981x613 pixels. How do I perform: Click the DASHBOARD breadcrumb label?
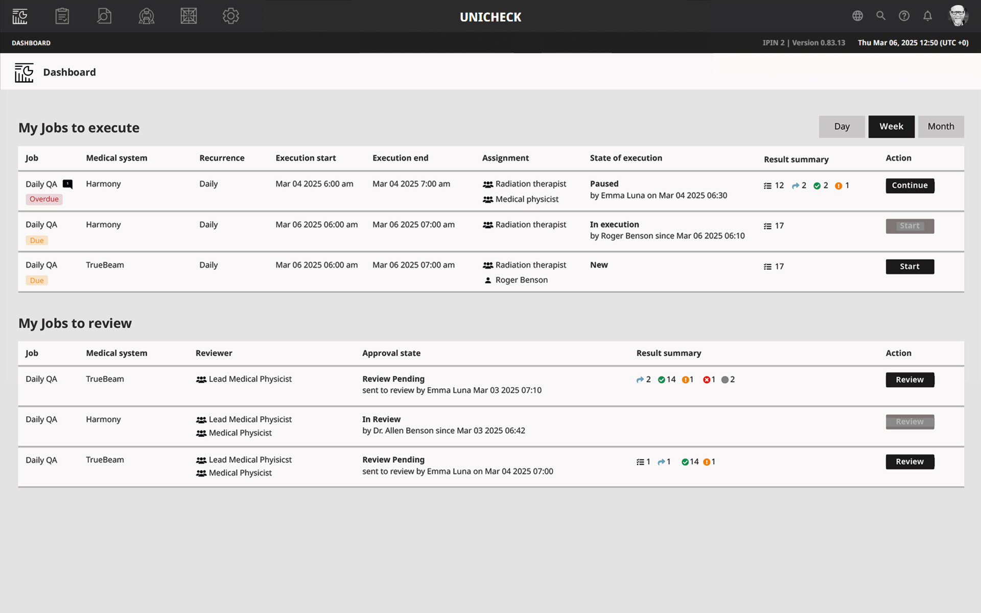tap(31, 43)
